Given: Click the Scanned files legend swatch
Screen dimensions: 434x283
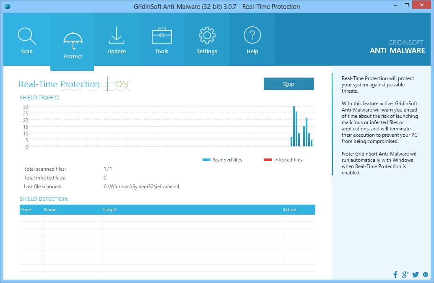Looking at the screenshot, I should point(206,160).
